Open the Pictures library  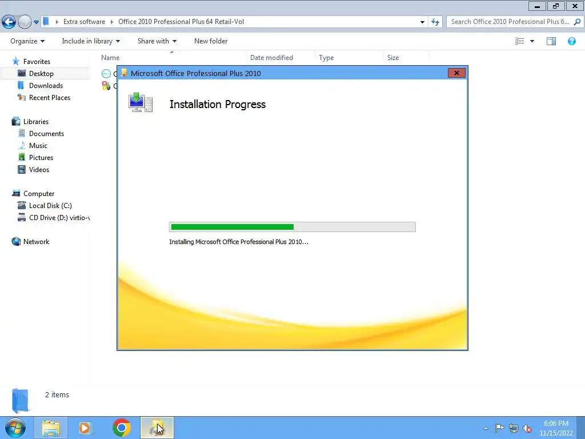click(x=41, y=158)
